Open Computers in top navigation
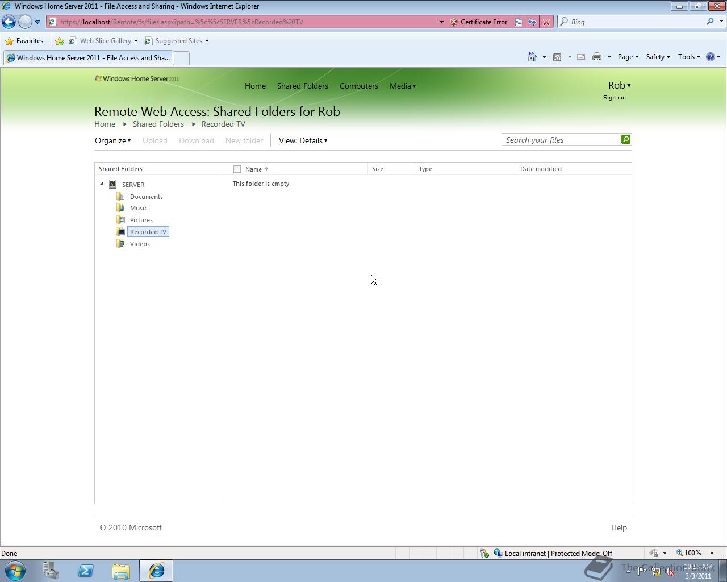The height and width of the screenshot is (582, 727). click(x=358, y=86)
